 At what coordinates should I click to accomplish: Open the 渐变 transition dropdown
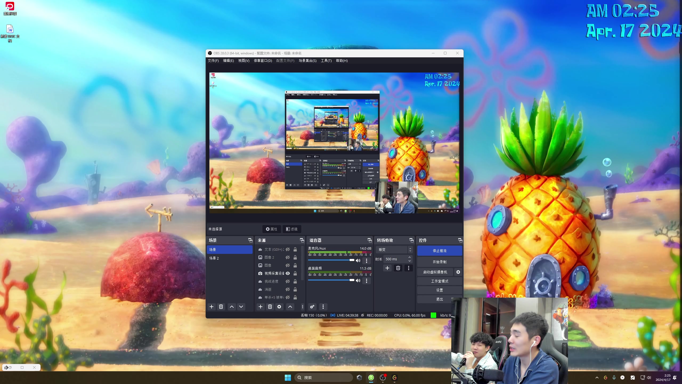tap(394, 250)
